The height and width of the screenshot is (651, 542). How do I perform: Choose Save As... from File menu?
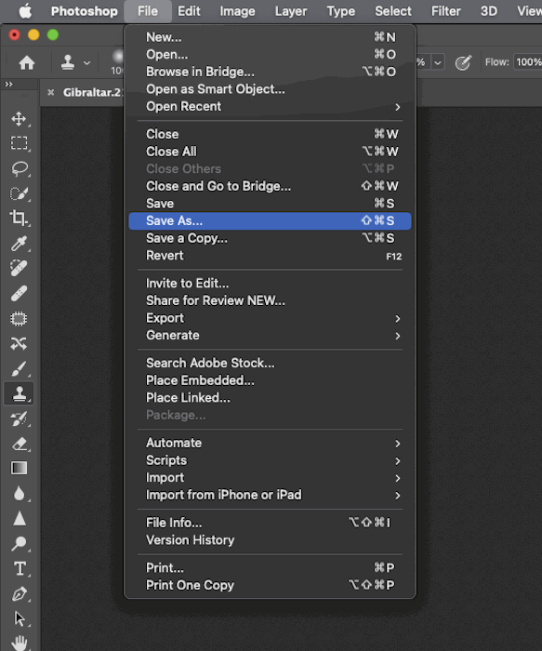click(x=270, y=221)
